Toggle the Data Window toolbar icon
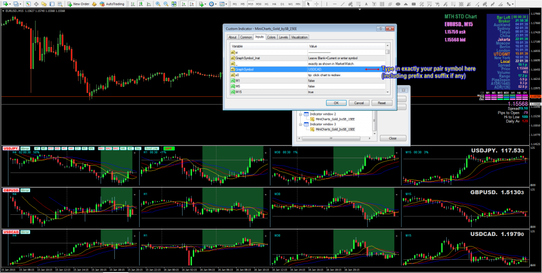 point(36,4)
